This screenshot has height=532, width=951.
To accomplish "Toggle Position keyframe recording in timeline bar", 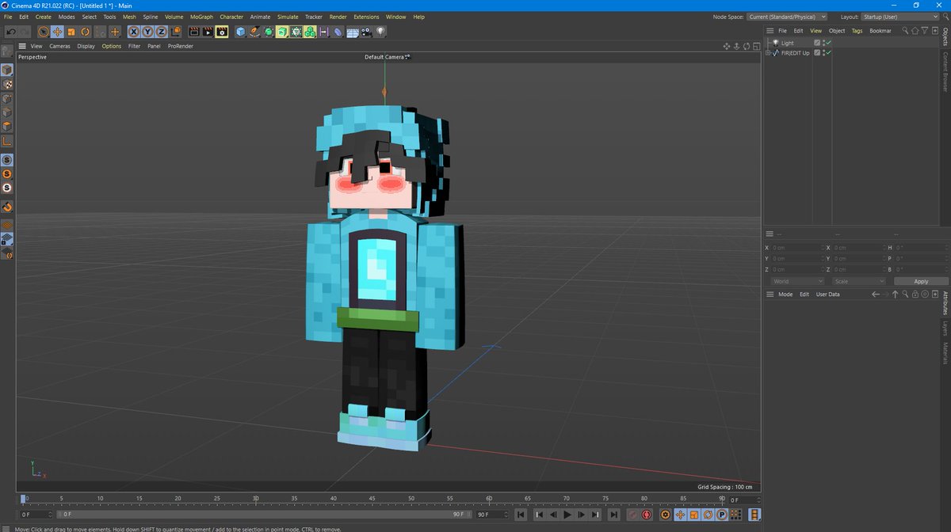I will (x=681, y=515).
